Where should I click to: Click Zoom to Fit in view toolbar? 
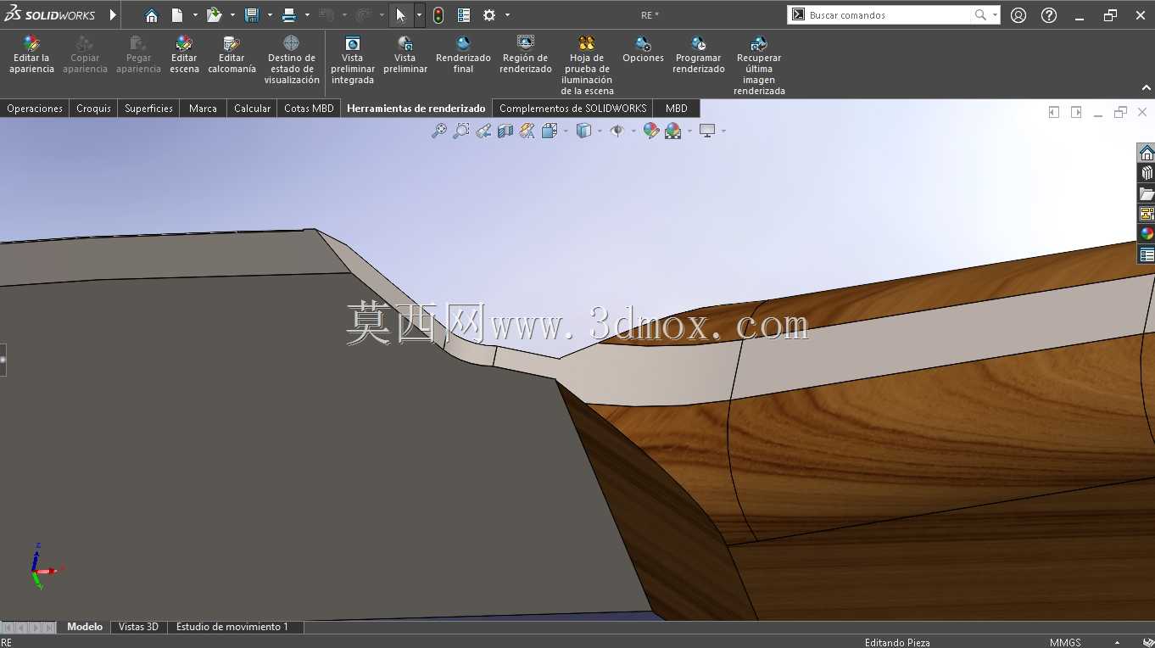[438, 131]
